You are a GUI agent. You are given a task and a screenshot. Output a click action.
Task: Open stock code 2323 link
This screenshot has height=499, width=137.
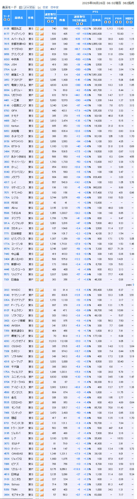6,126
